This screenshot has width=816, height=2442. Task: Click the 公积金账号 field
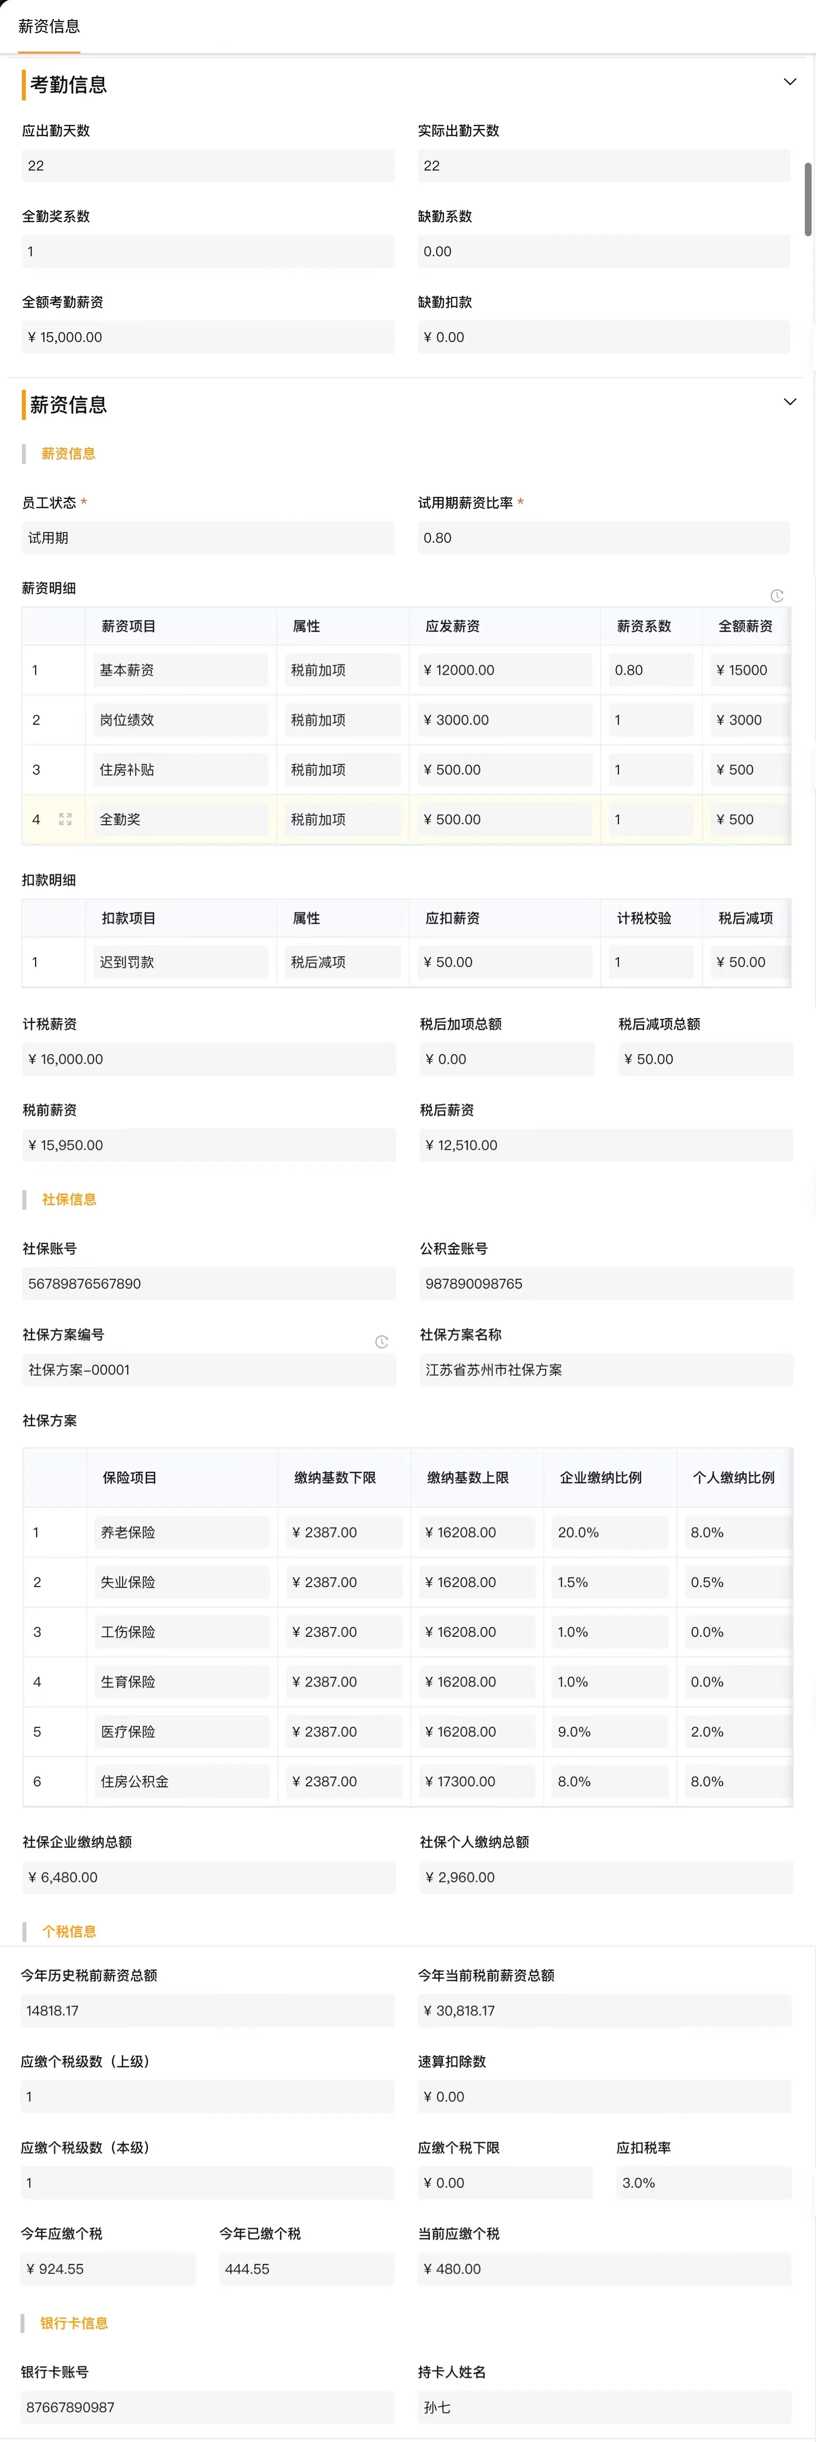pos(607,1284)
